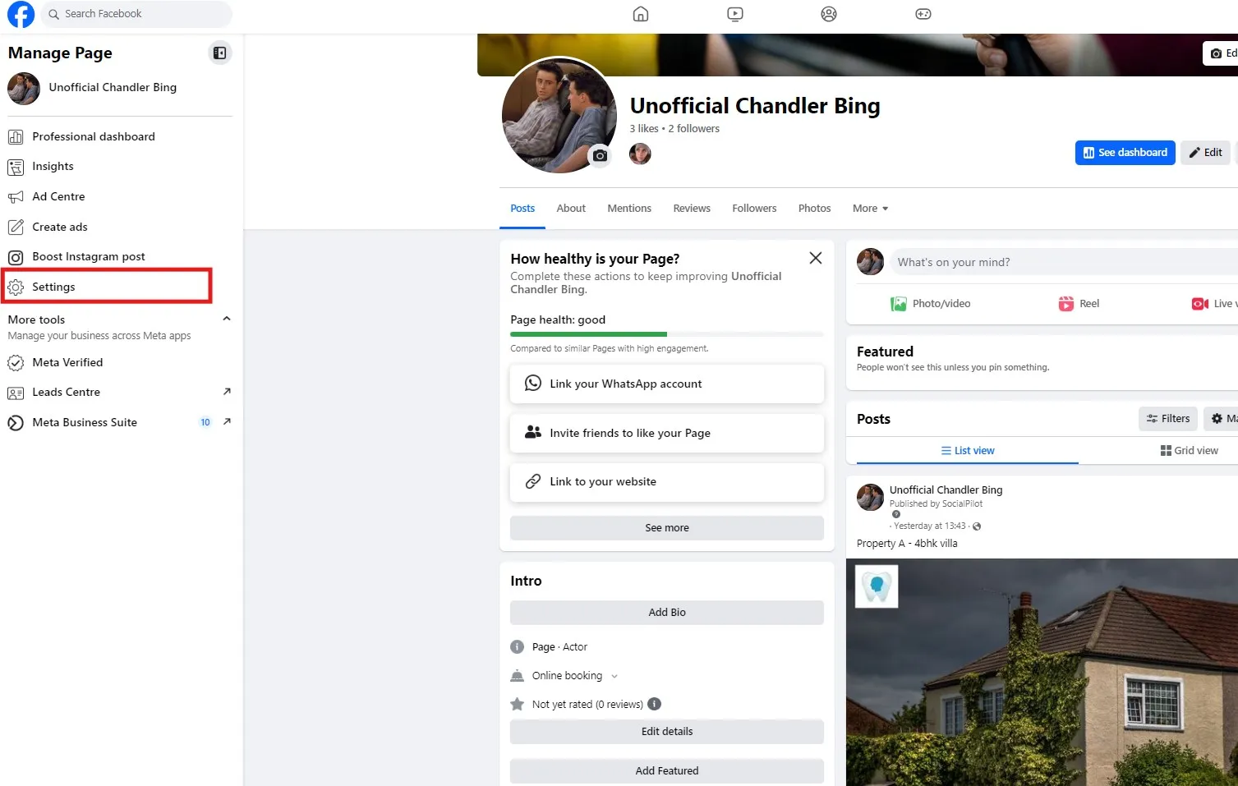Switch posts to Grid view
The image size is (1238, 786).
tap(1189, 450)
